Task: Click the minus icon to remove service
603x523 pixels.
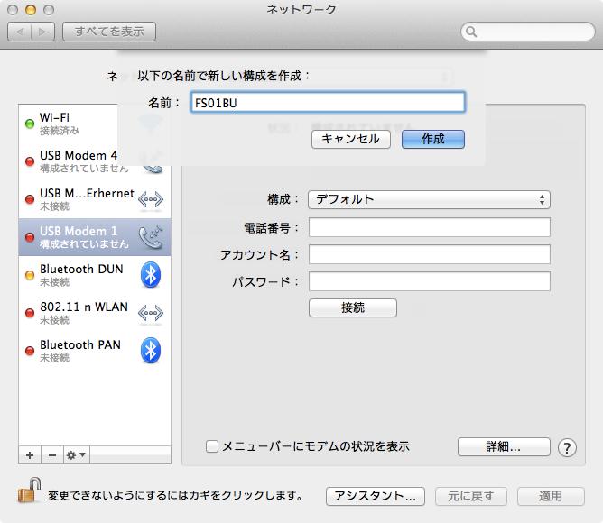Action: (x=52, y=455)
